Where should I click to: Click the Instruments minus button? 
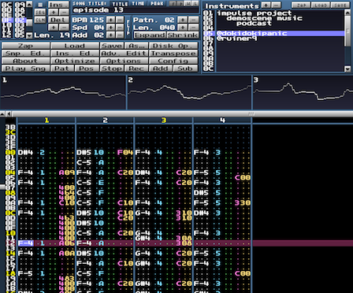point(276,5)
